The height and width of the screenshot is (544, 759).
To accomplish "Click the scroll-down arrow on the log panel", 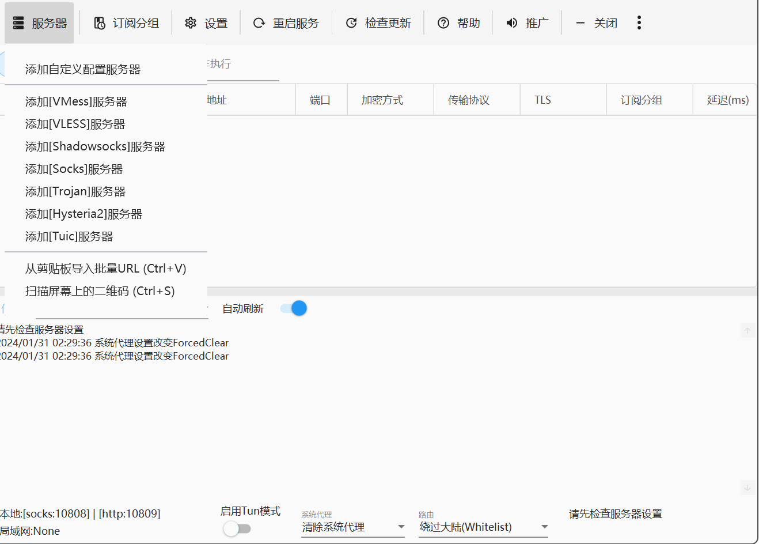I will click(x=747, y=488).
